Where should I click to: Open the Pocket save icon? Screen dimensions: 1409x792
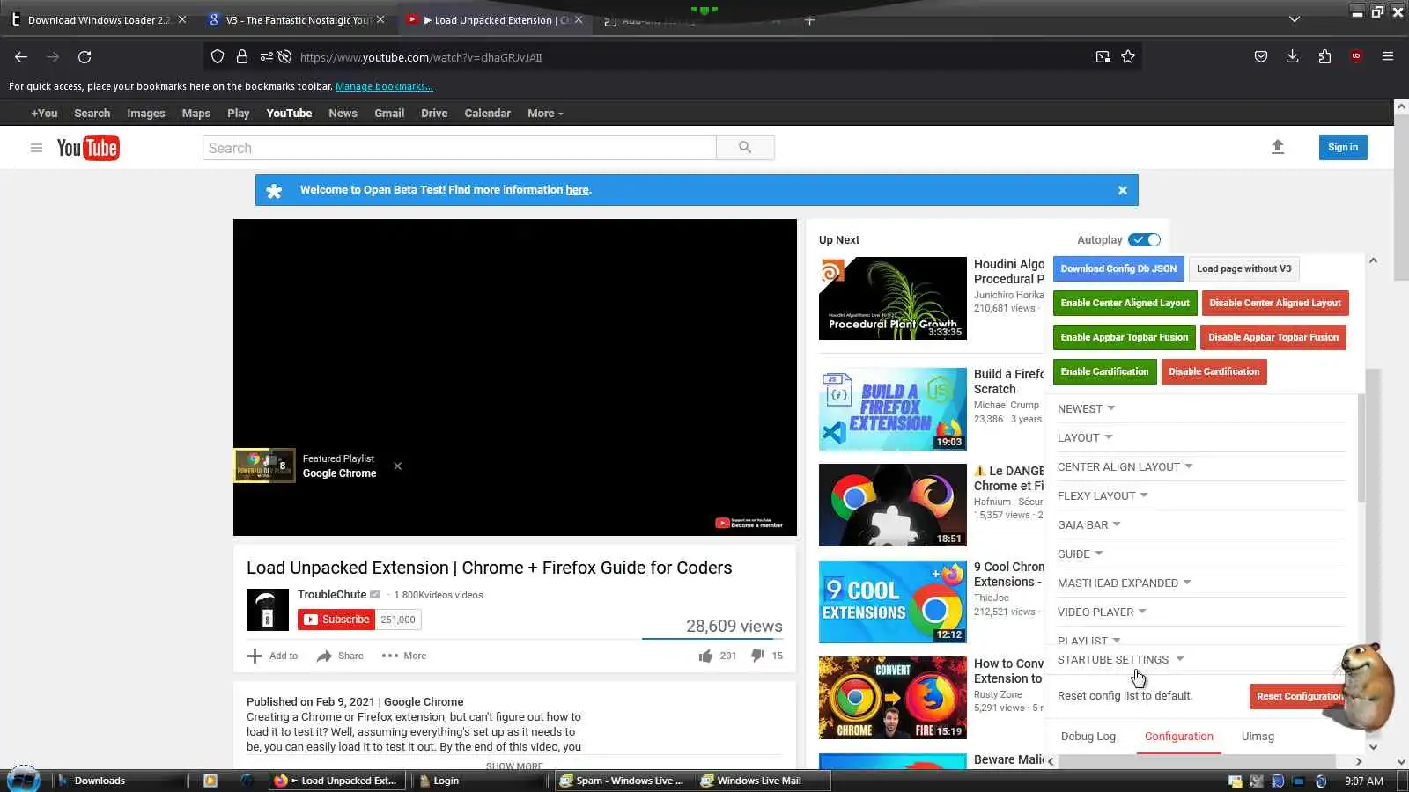1261,57
